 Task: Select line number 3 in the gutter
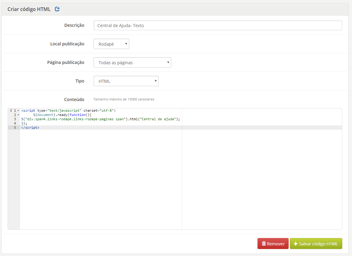click(15, 119)
